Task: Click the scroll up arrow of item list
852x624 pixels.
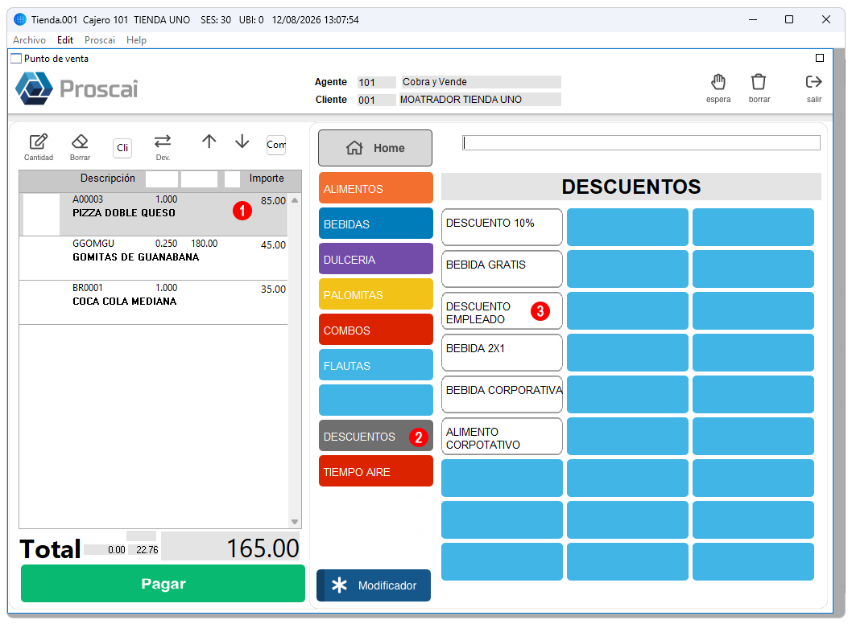Action: click(295, 200)
